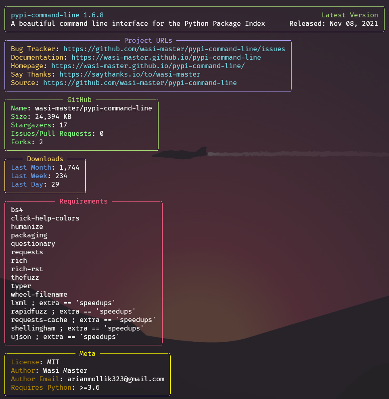Select the requests requirement entry
This screenshot has height=399, width=389.
(27, 252)
